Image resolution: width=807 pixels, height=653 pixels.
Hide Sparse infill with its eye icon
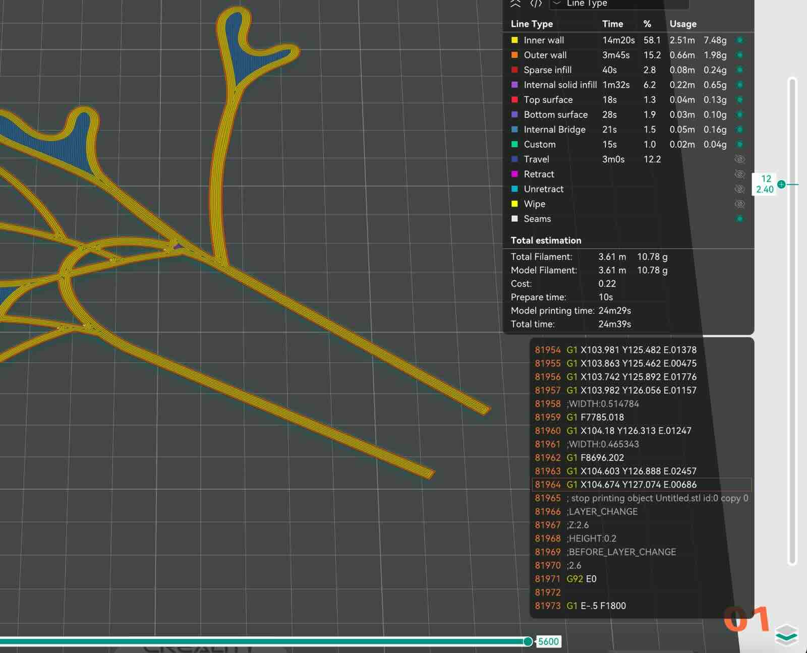(739, 70)
